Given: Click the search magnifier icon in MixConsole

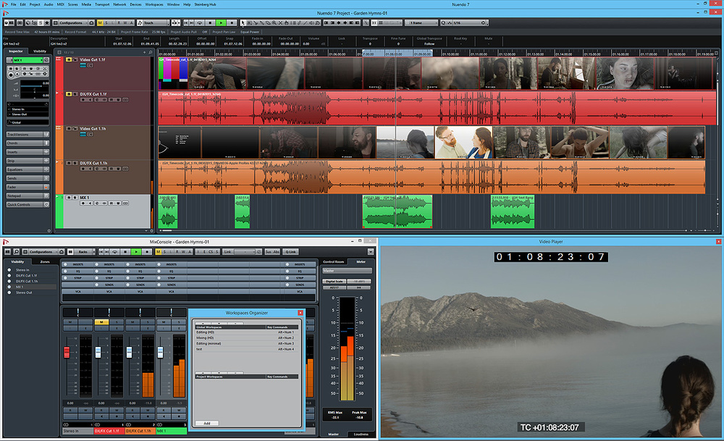Looking at the screenshot, I should click(x=17, y=251).
